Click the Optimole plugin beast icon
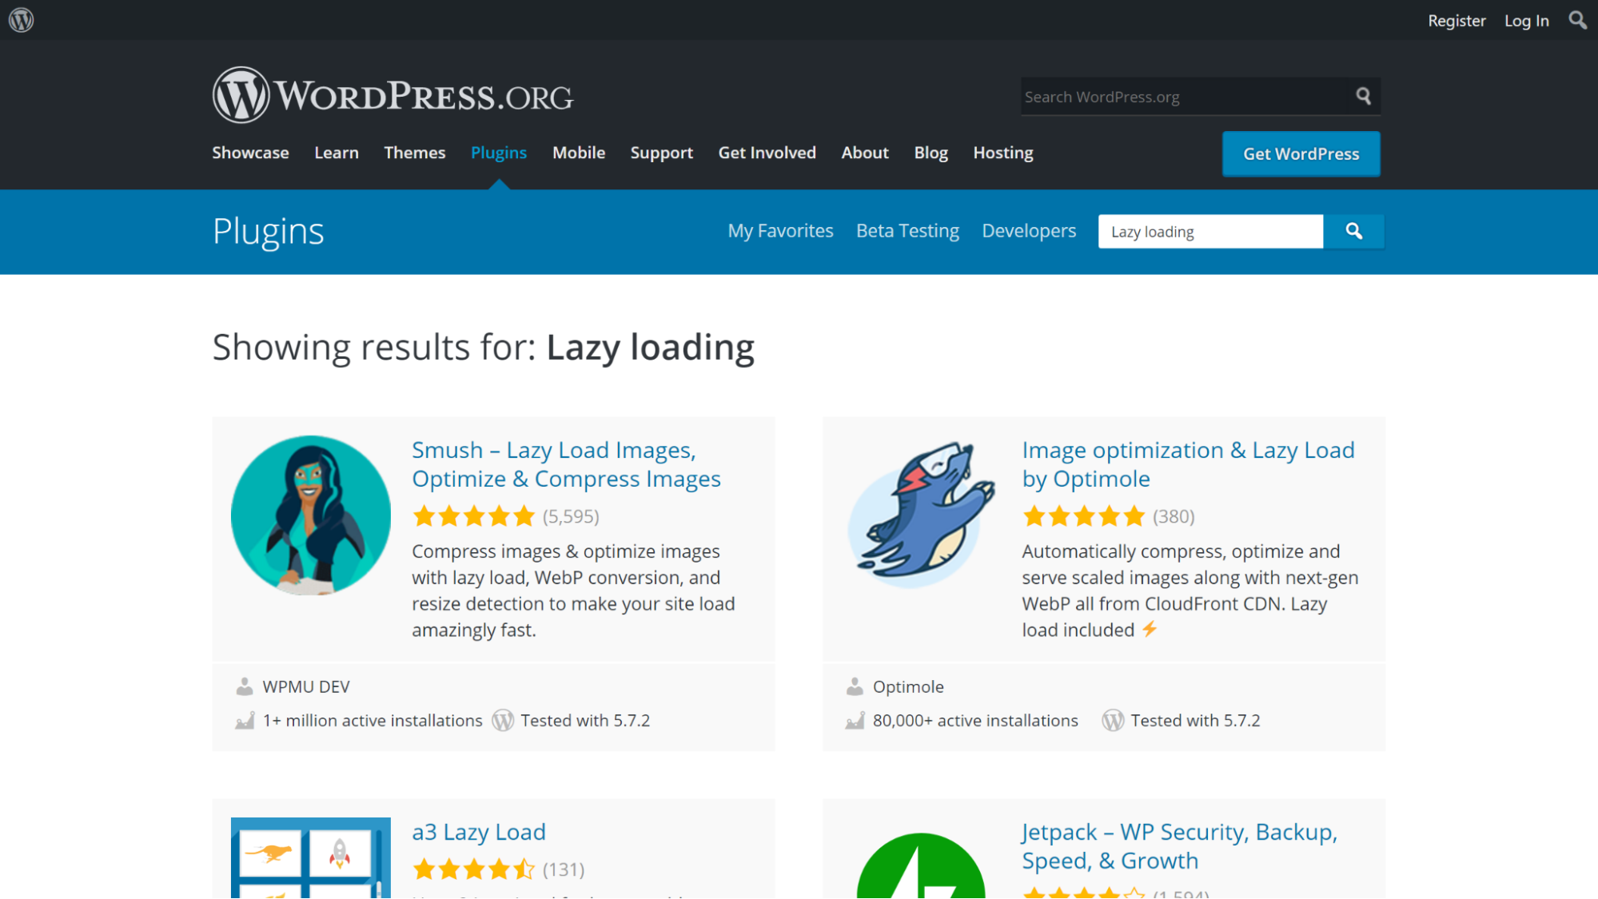 click(x=920, y=514)
